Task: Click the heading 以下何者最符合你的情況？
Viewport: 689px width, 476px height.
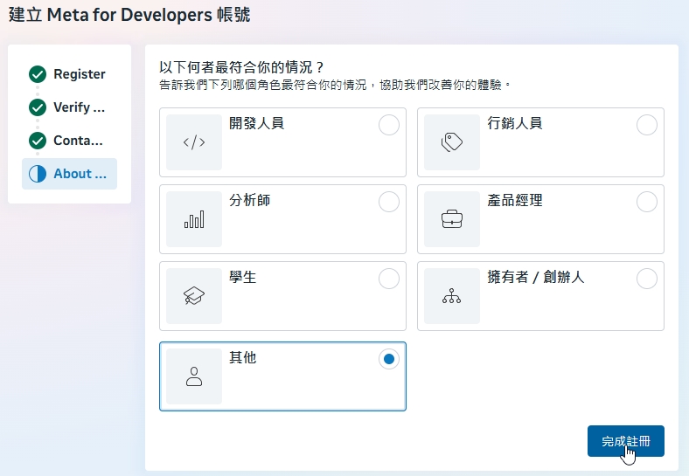Action: [242, 67]
